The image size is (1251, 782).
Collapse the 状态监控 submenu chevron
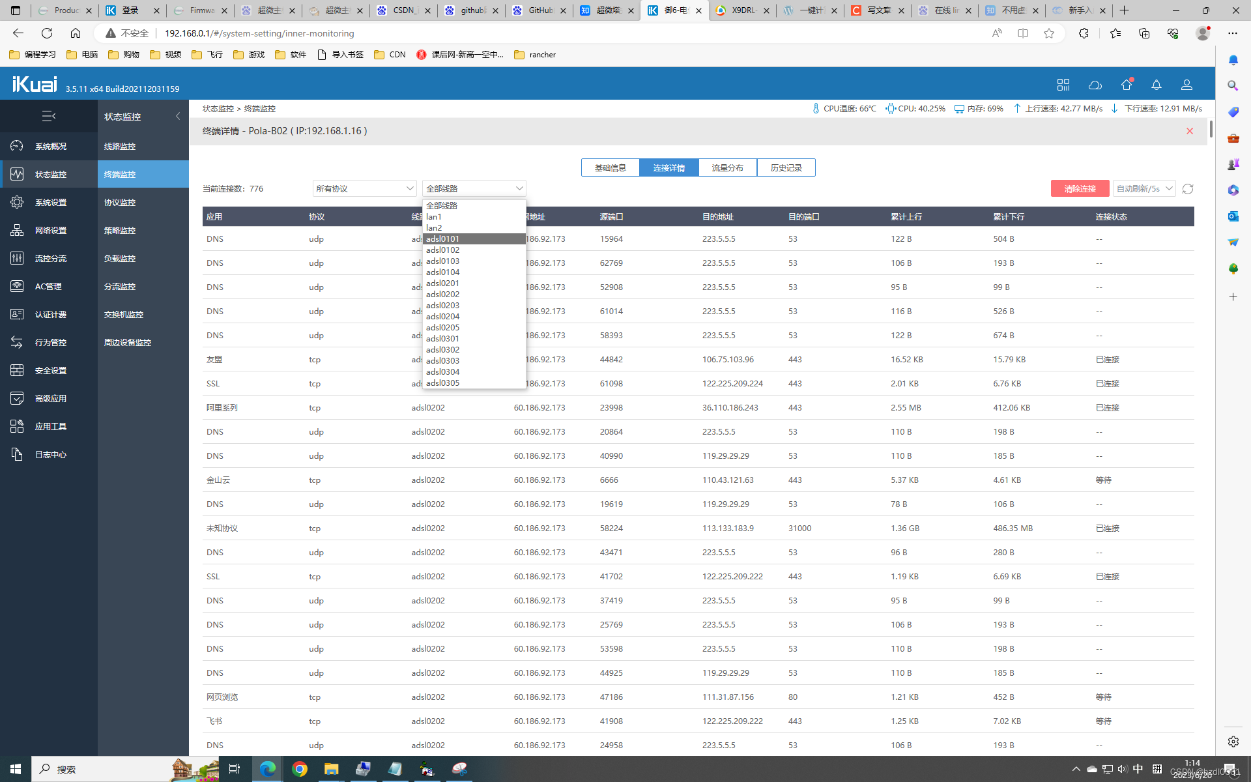click(178, 116)
